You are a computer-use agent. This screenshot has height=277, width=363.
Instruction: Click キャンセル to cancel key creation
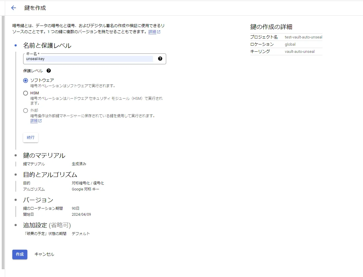44,254
